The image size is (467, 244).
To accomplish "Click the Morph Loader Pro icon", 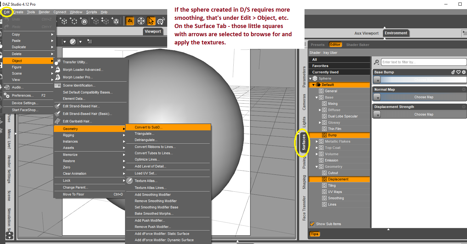I will click(58, 77).
